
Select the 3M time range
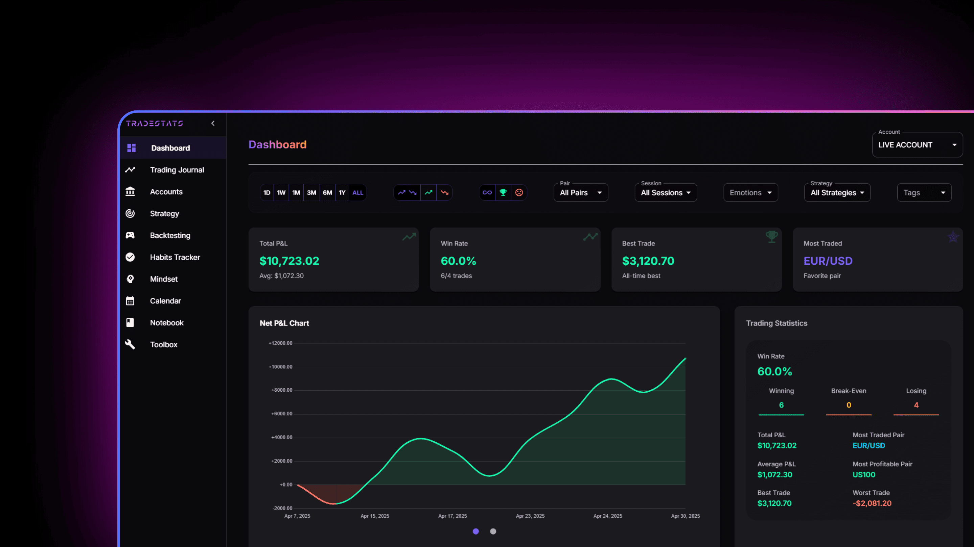pyautogui.click(x=311, y=192)
